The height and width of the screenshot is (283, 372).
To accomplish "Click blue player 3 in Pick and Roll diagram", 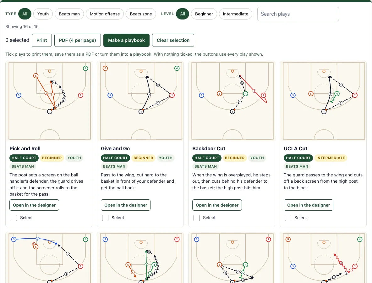I will pos(19,95).
